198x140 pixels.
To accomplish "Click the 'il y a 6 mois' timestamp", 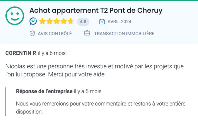I will point(52,53).
